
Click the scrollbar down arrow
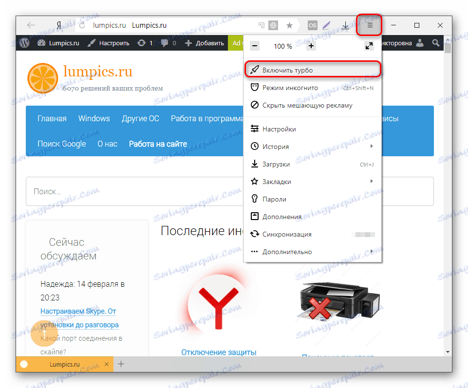pyautogui.click(x=448, y=352)
